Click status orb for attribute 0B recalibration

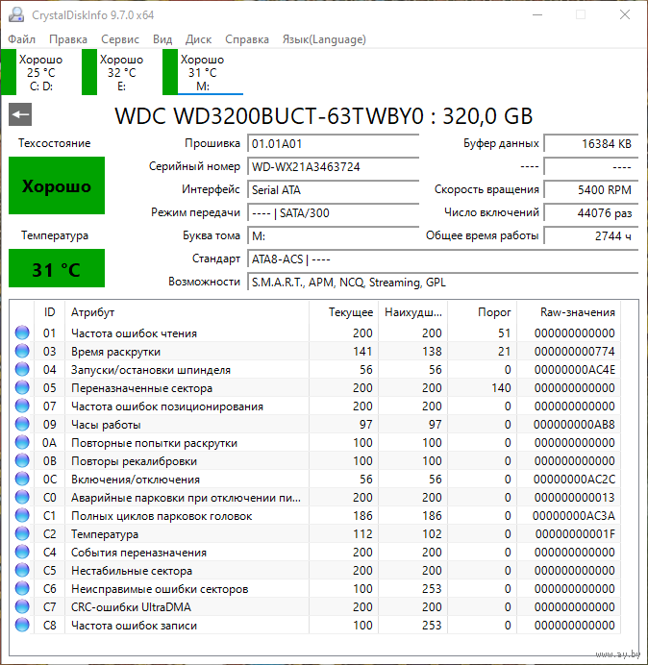coord(22,460)
